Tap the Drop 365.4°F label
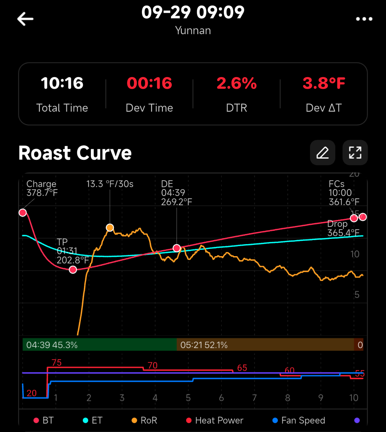The width and height of the screenshot is (386, 432). 343,228
